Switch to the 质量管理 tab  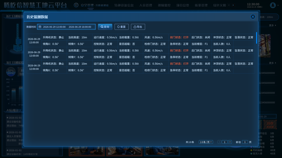(x=201, y=5)
